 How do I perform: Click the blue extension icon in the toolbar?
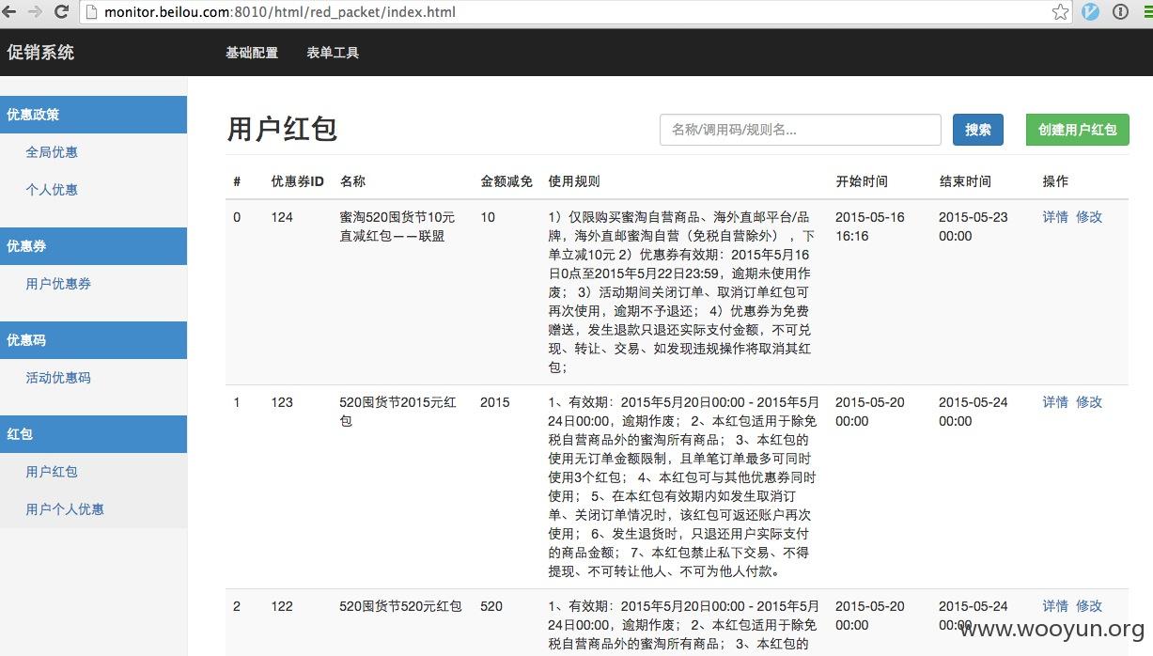click(1091, 12)
